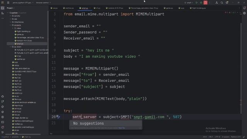Open 4 spaces indent status entry
This screenshot has width=247, height=139.
pos(225,137)
